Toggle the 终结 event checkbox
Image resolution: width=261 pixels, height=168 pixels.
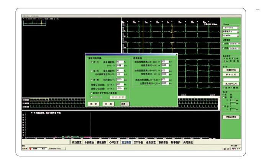pos(223,48)
